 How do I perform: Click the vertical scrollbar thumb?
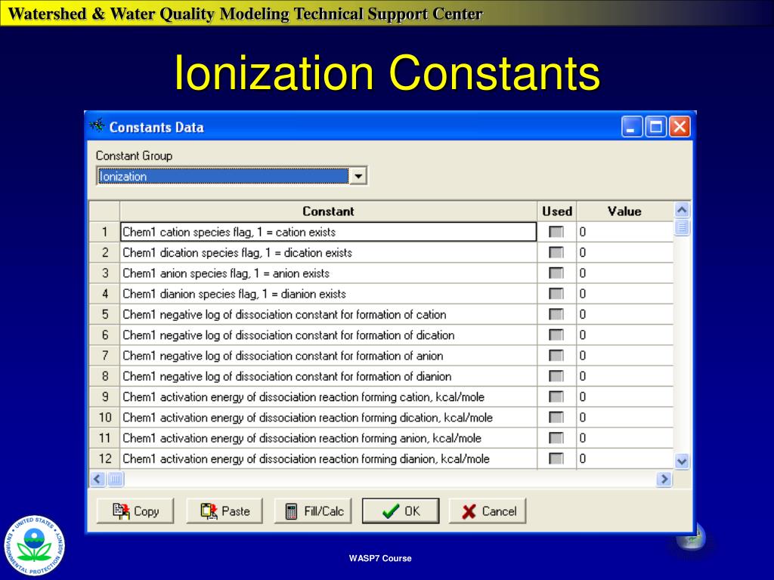click(x=683, y=228)
